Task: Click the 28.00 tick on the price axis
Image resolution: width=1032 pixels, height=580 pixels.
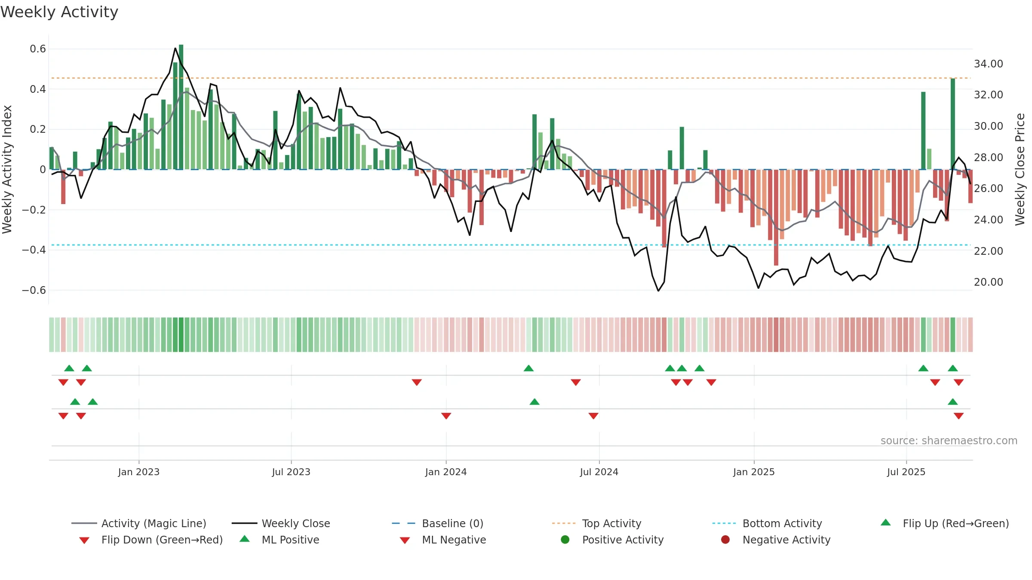Action: 989,157
